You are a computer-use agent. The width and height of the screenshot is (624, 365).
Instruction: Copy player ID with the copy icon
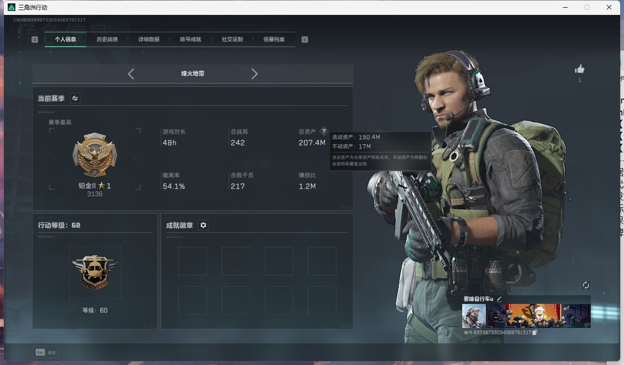click(x=535, y=332)
